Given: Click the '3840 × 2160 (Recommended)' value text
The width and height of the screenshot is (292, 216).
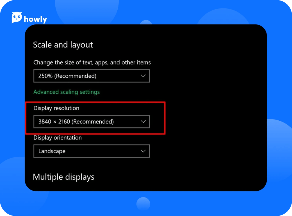Looking at the screenshot, I should 76,121.
